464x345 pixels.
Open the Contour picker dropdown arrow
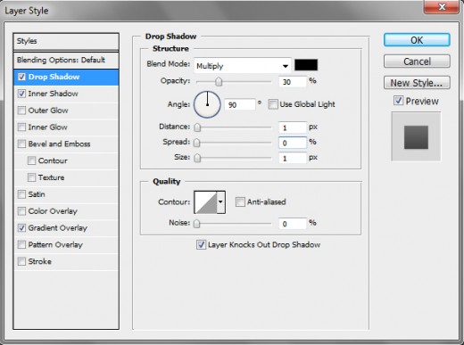click(220, 202)
